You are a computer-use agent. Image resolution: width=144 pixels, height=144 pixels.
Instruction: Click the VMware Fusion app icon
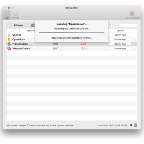click(x=9, y=49)
